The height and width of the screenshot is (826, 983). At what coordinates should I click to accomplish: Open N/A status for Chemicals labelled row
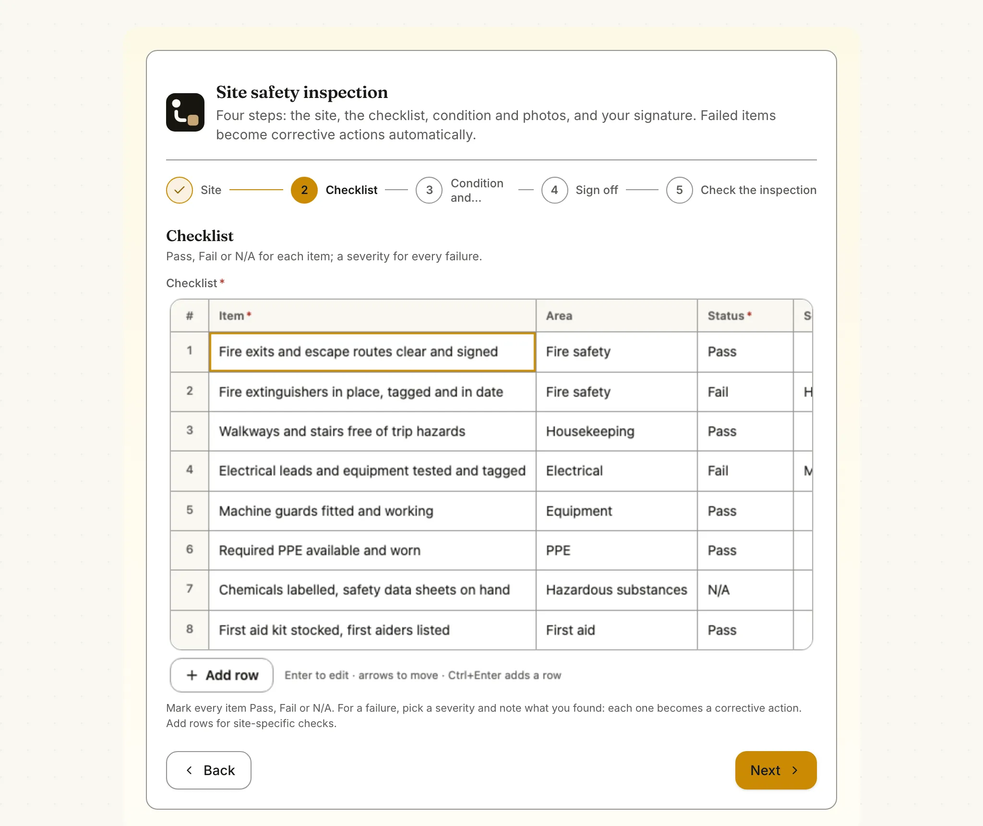pyautogui.click(x=745, y=590)
